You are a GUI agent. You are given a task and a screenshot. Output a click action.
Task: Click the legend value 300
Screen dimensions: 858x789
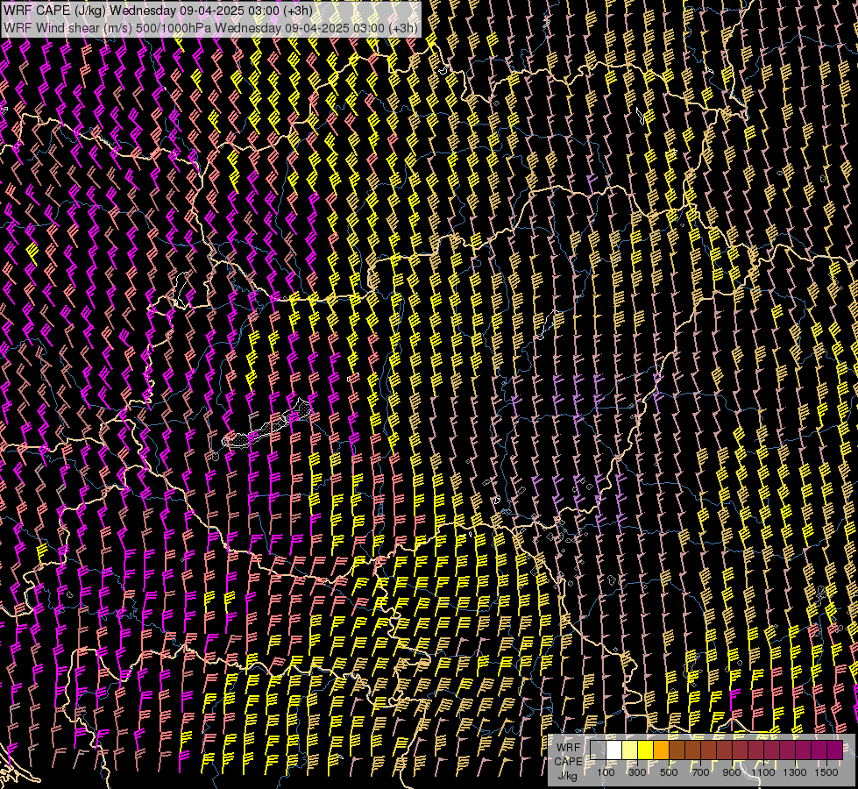(x=637, y=772)
